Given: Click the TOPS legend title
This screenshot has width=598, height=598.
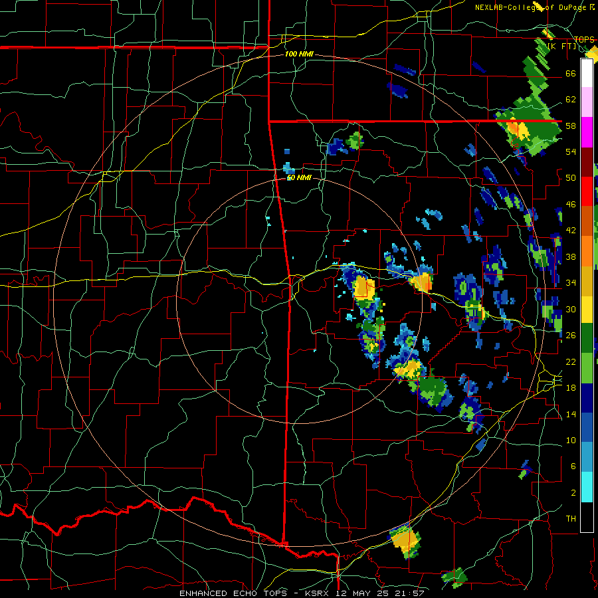Looking at the screenshot, I should tap(584, 39).
